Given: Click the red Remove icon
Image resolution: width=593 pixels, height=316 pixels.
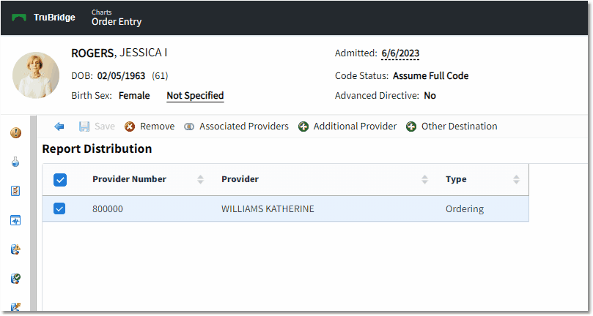Looking at the screenshot, I should point(130,127).
